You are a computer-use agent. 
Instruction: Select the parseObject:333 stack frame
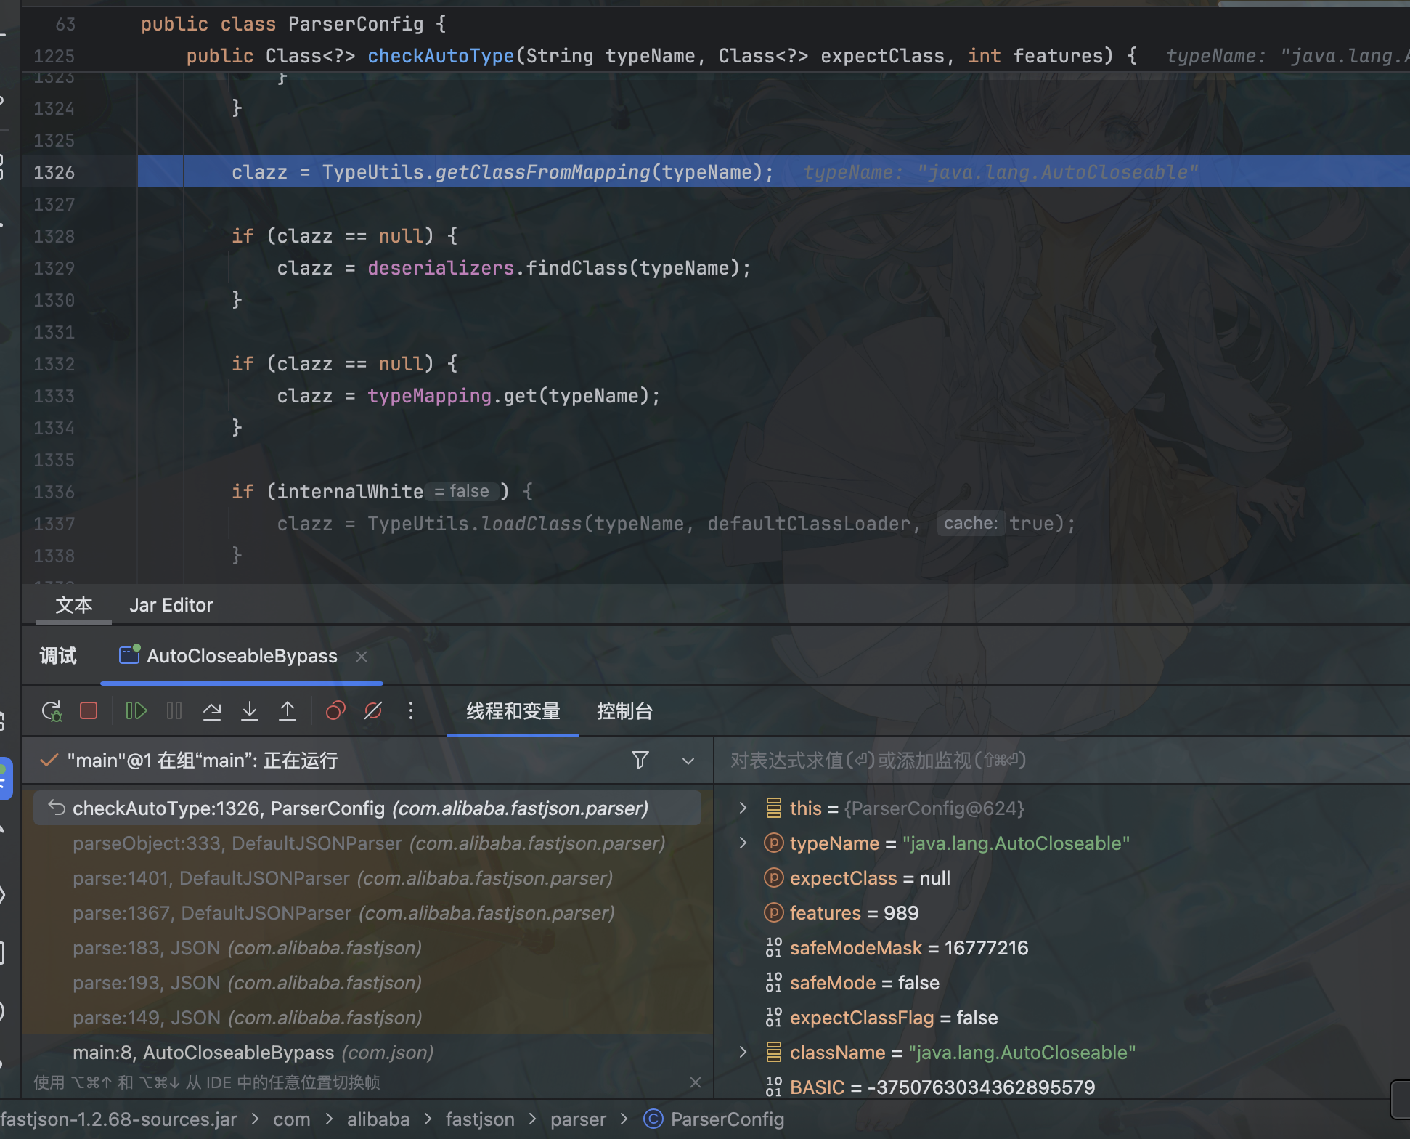coord(368,843)
